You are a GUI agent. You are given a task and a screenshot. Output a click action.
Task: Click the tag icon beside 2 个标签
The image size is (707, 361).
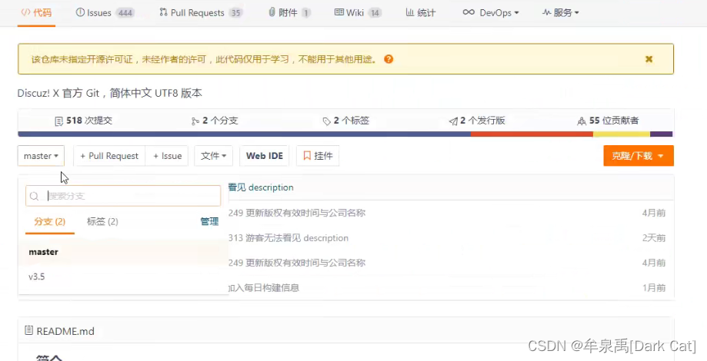[327, 121]
